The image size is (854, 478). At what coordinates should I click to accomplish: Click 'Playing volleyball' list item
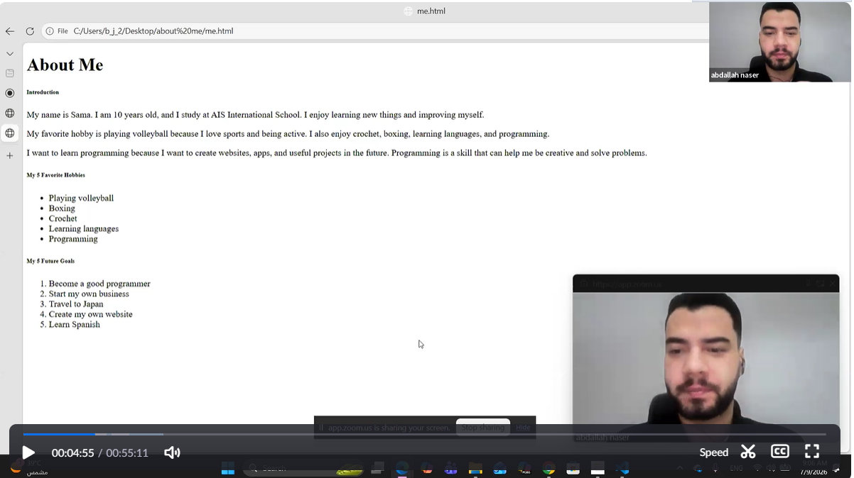pyautogui.click(x=81, y=198)
